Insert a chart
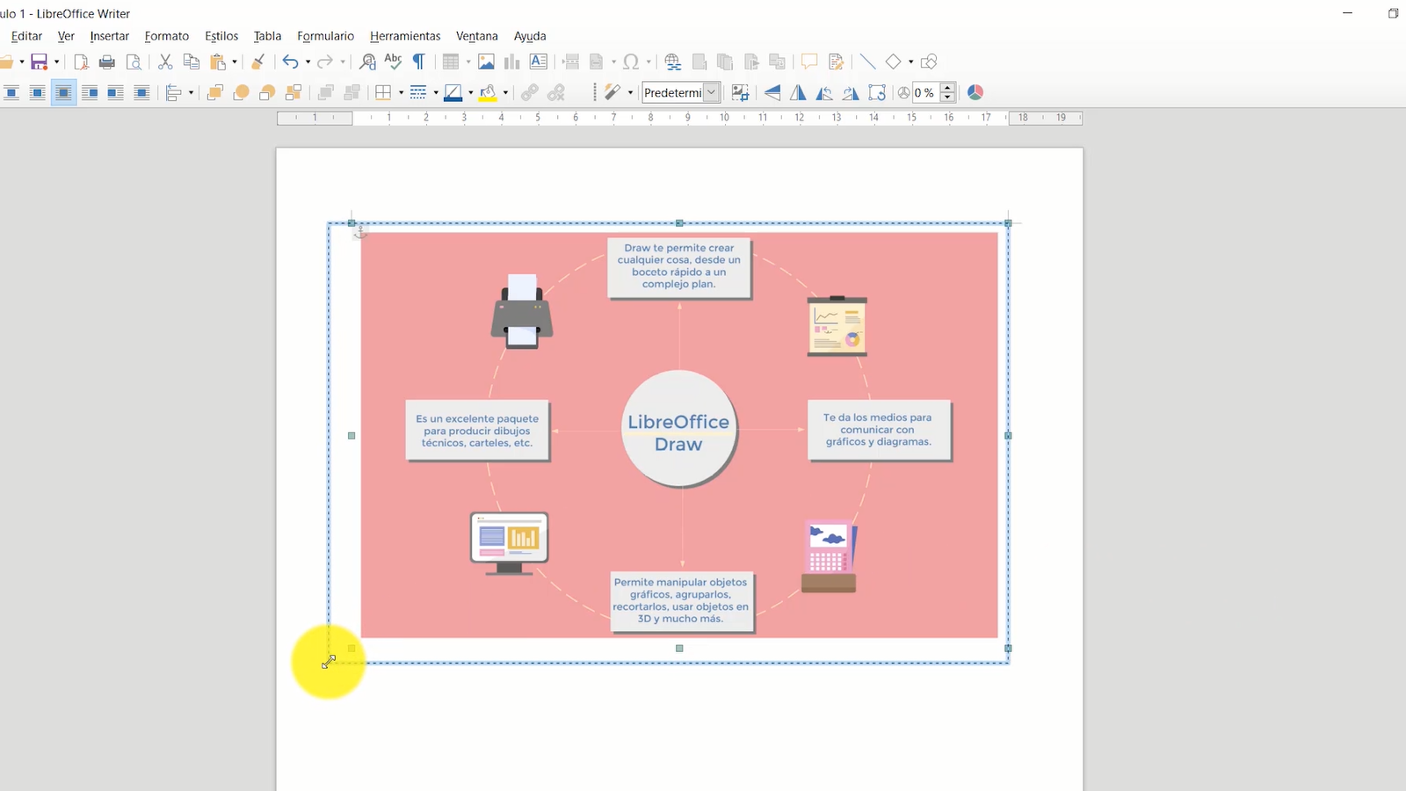The height and width of the screenshot is (791, 1406). pos(512,62)
